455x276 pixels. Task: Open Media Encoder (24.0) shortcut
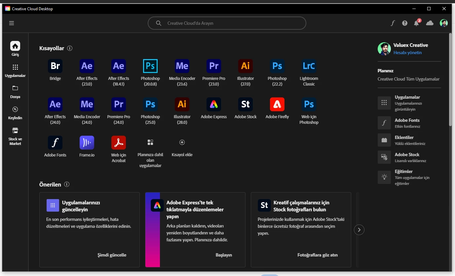87,104
